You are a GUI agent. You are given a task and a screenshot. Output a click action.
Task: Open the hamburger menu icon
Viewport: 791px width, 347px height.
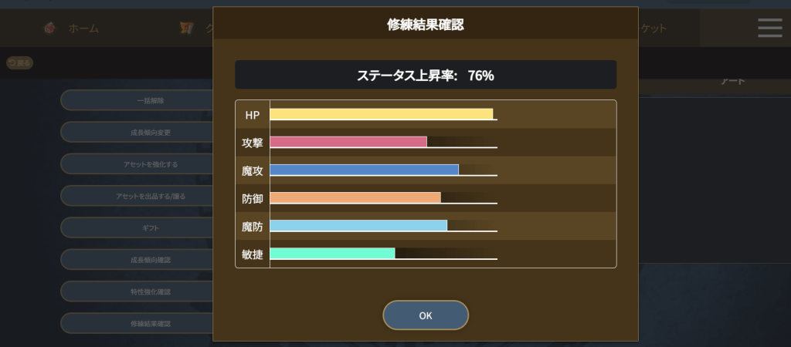click(x=769, y=28)
